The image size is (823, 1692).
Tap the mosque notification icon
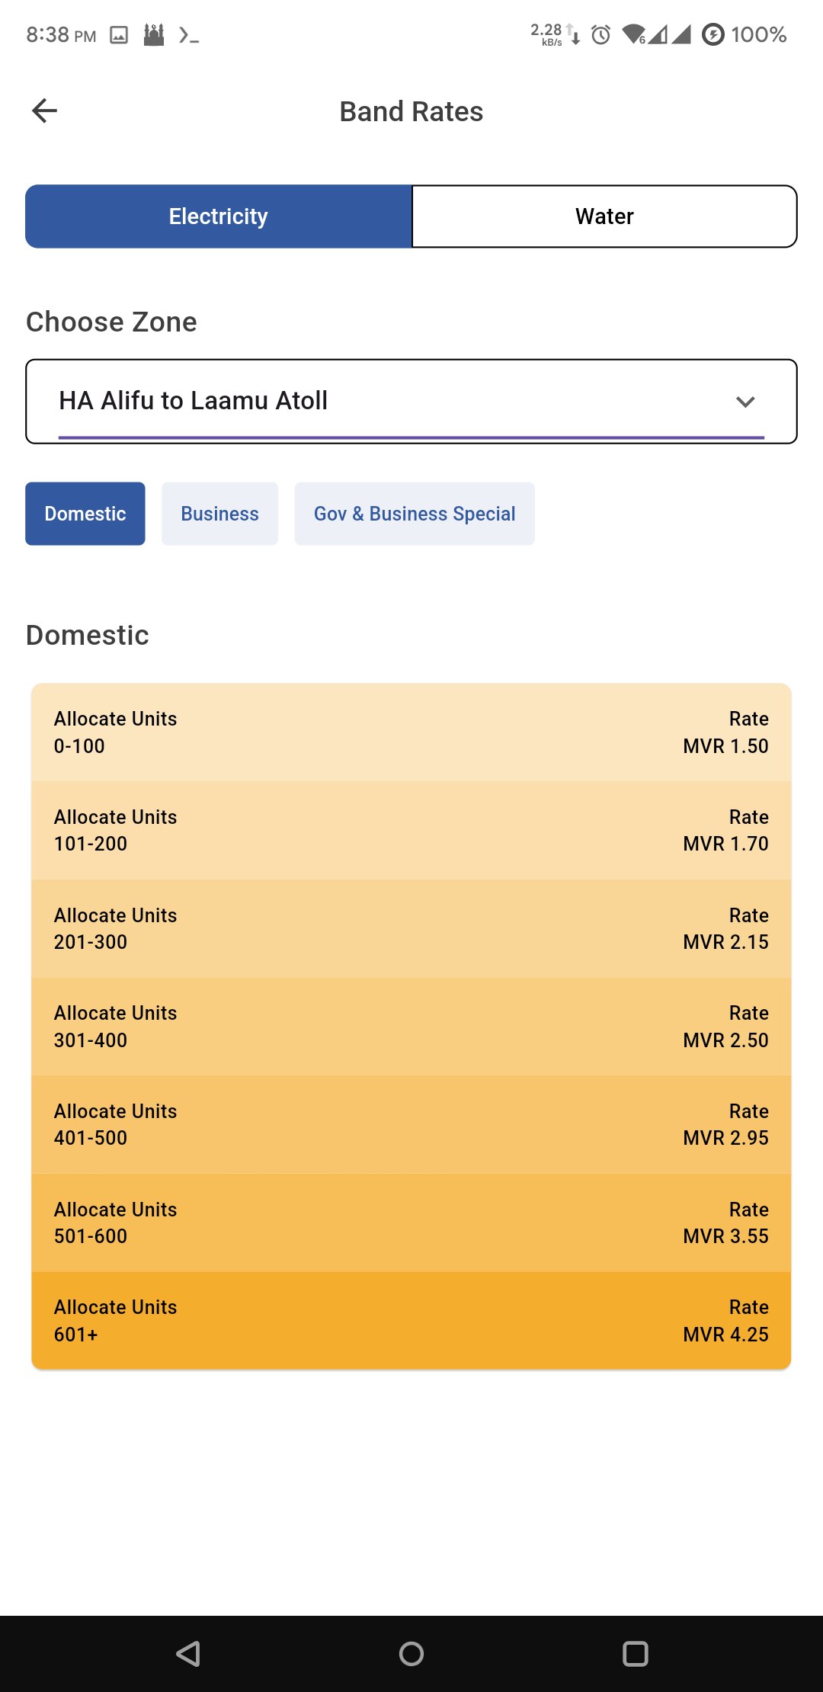pos(154,35)
